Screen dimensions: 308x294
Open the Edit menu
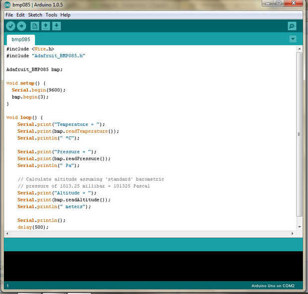[x=20, y=15]
